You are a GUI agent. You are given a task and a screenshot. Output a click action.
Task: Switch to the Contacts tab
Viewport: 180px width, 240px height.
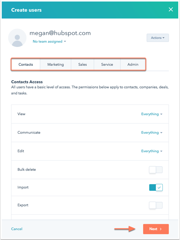click(26, 64)
